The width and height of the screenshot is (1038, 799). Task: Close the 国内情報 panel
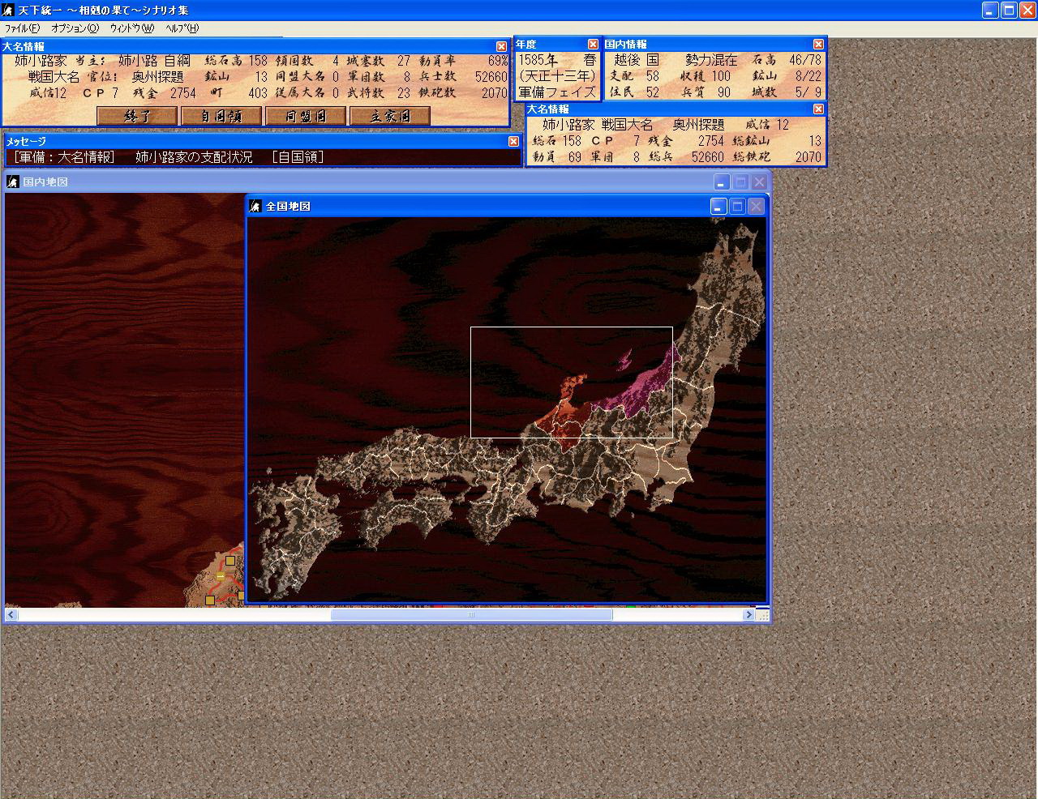tap(818, 44)
